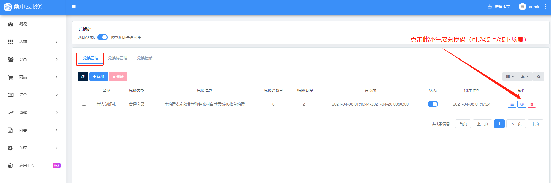The width and height of the screenshot is (551, 183).
Task: Expand the 订单 menu chevron
Action: click(x=57, y=95)
